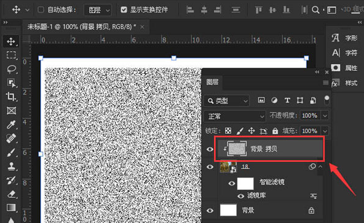Hide the 背景 layer
The image size is (364, 223).
(x=210, y=211)
